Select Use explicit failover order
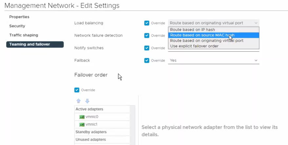The width and height of the screenshot is (288, 145). [214, 46]
